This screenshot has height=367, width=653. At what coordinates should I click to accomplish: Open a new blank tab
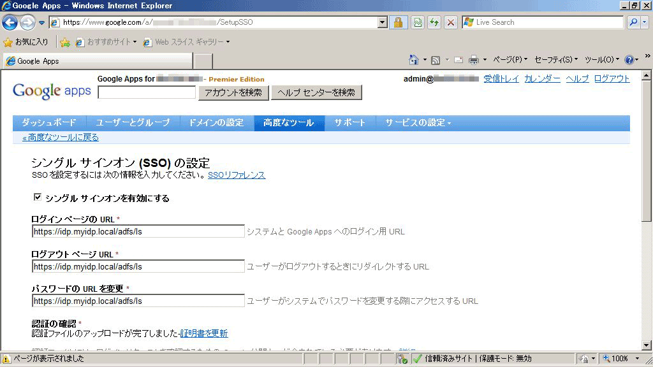(203, 61)
